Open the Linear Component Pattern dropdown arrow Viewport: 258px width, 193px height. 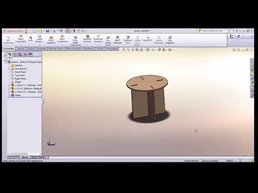39,45
